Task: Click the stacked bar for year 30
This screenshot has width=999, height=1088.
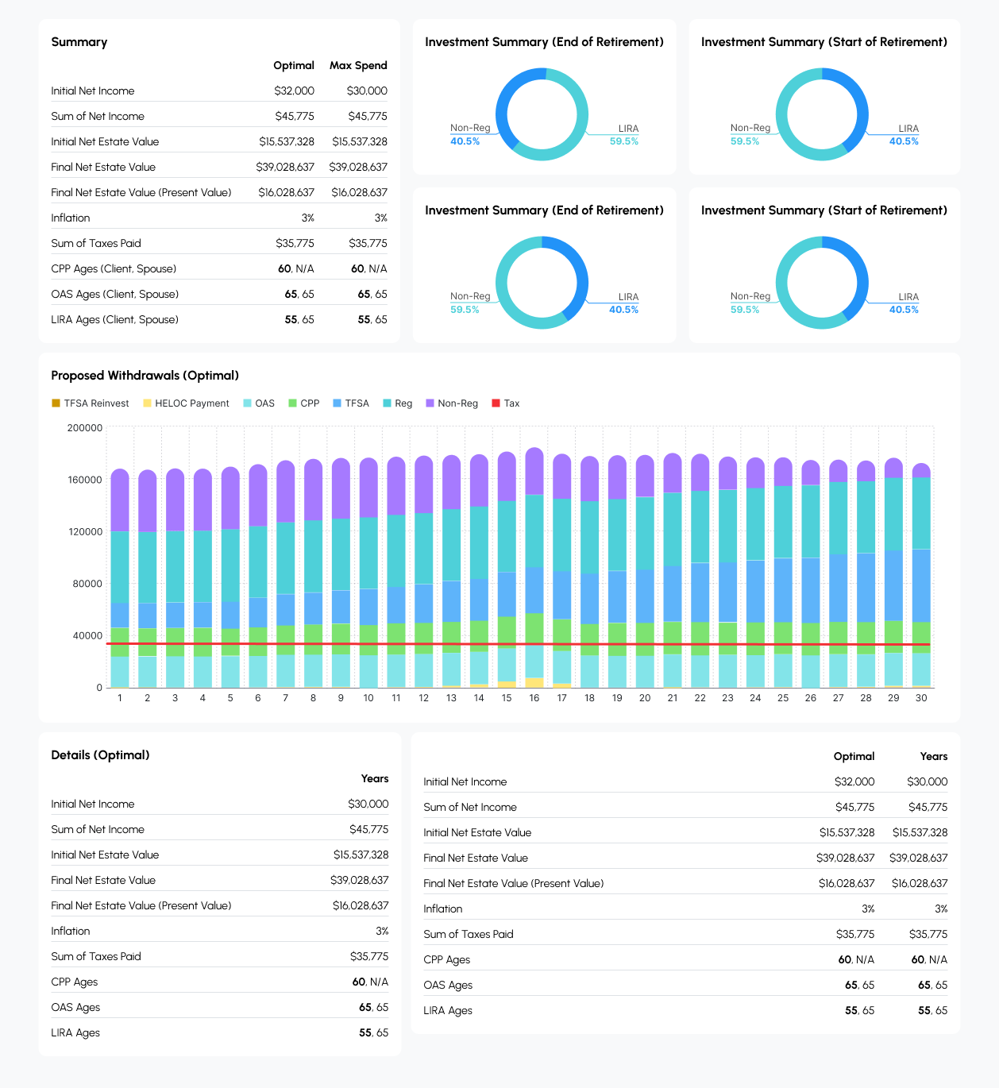Action: (x=921, y=576)
